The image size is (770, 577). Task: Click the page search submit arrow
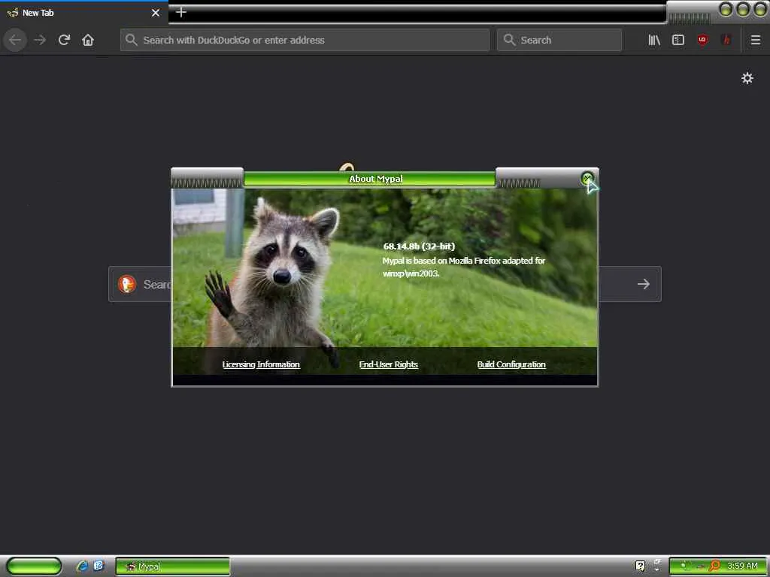click(643, 284)
